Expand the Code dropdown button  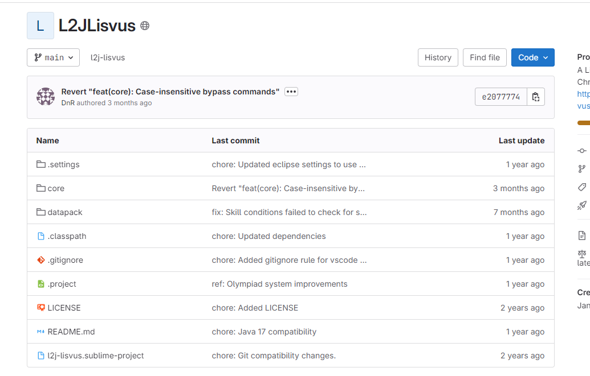click(x=532, y=57)
